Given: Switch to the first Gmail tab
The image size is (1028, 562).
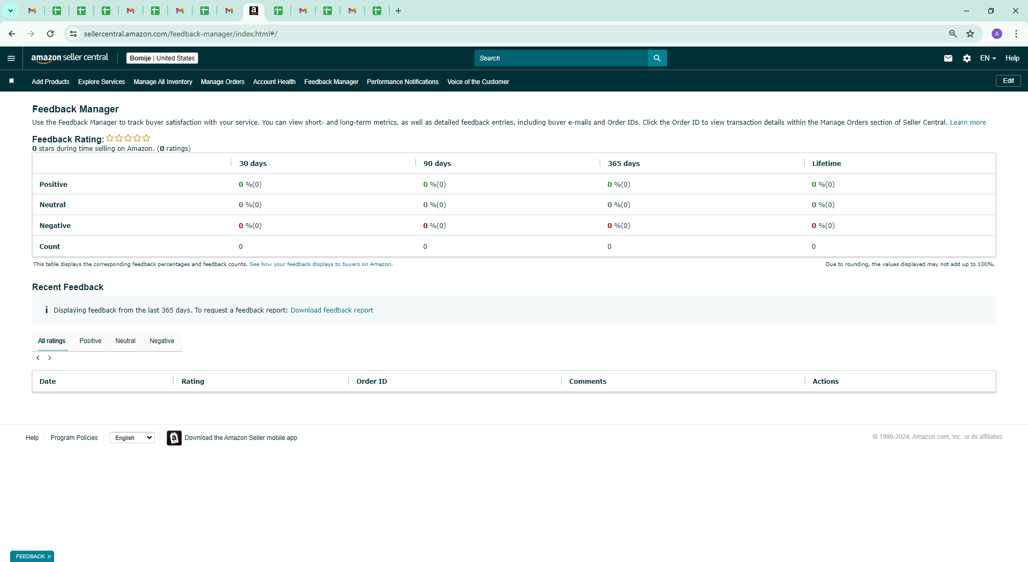Looking at the screenshot, I should tap(32, 11).
